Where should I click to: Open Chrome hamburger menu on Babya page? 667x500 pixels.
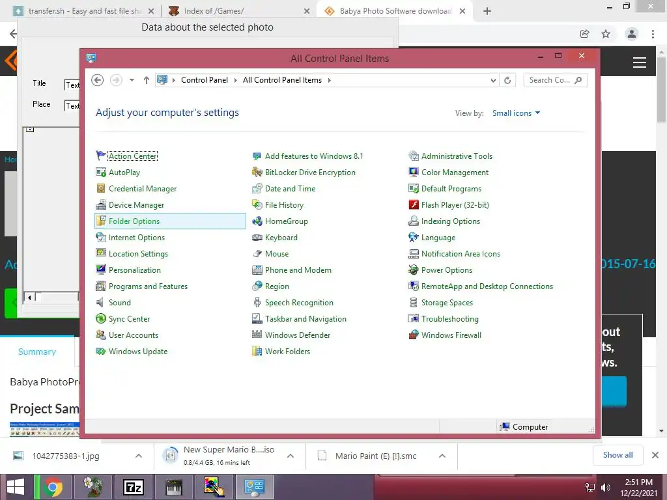(640, 62)
